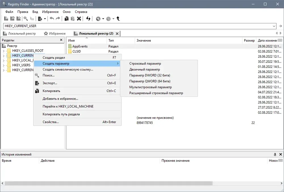Click column chooser icon near Дата изменения

[280, 40]
